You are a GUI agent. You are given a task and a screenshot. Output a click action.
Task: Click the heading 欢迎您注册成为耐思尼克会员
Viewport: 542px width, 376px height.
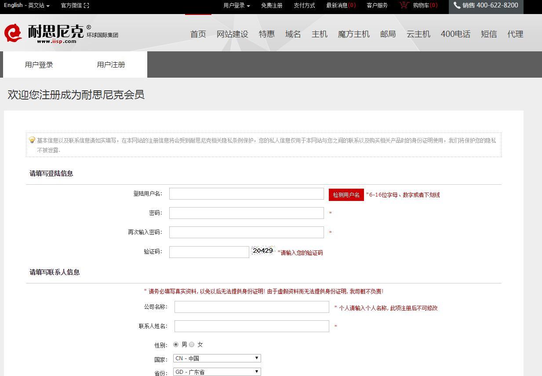[76, 95]
